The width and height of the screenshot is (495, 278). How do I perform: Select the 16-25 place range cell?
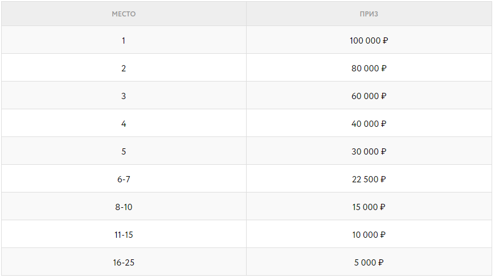tap(124, 263)
